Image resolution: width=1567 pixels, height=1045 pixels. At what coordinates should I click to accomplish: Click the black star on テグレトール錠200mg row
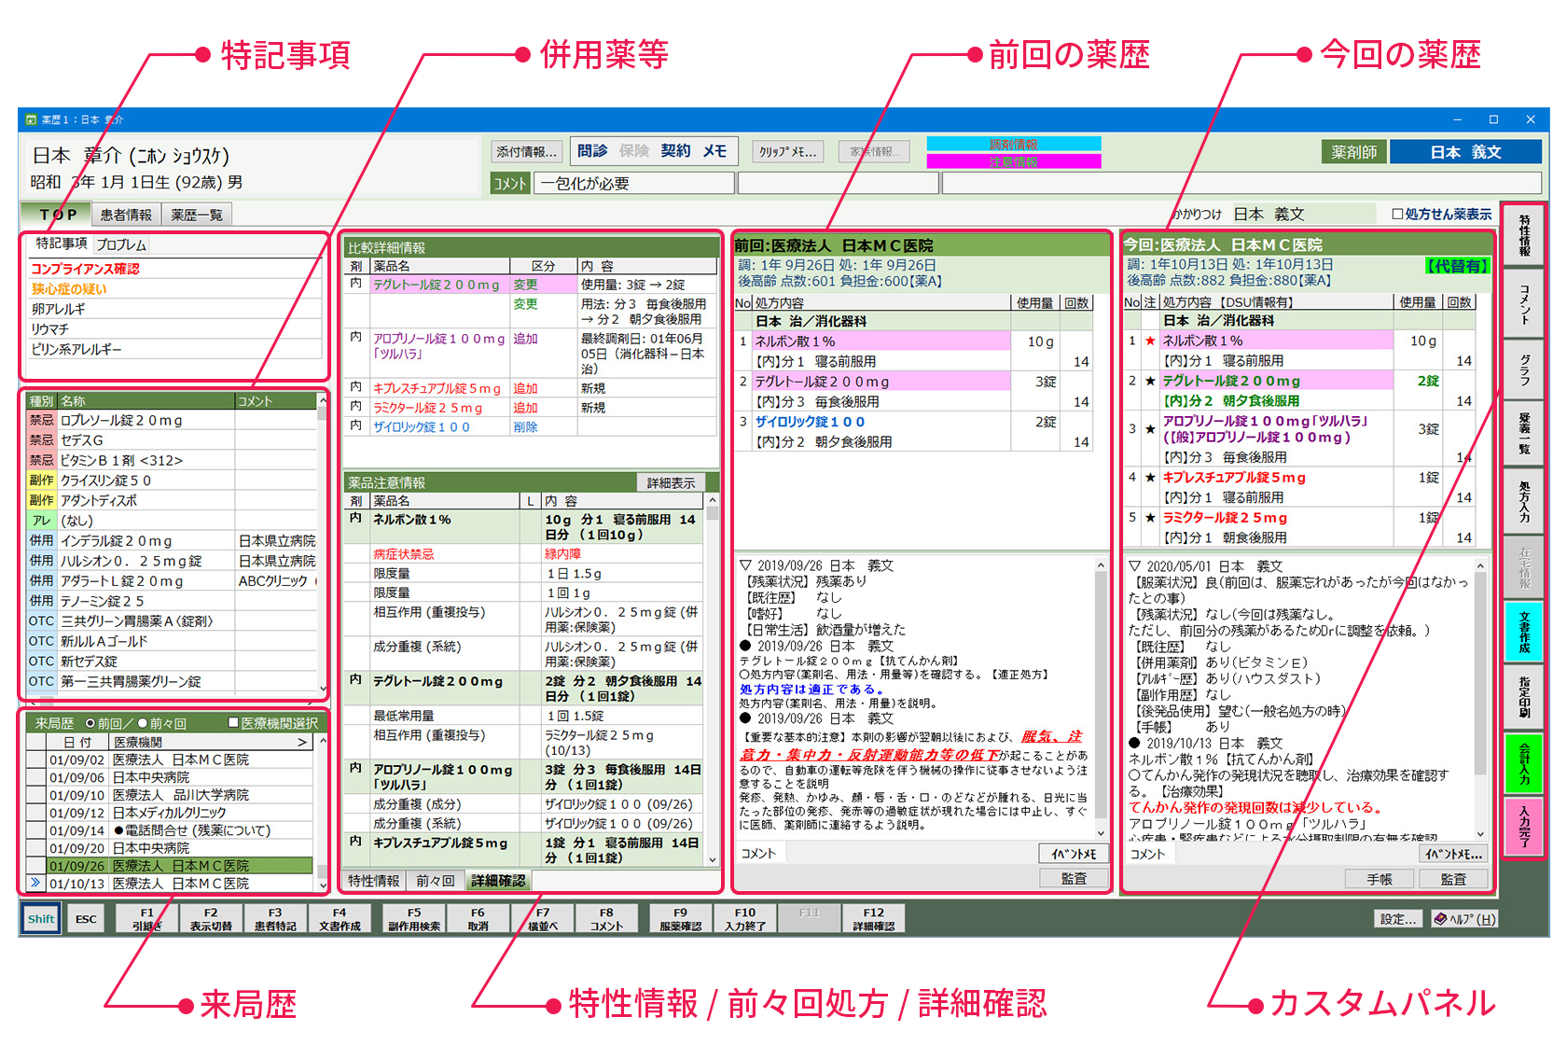point(1150,381)
